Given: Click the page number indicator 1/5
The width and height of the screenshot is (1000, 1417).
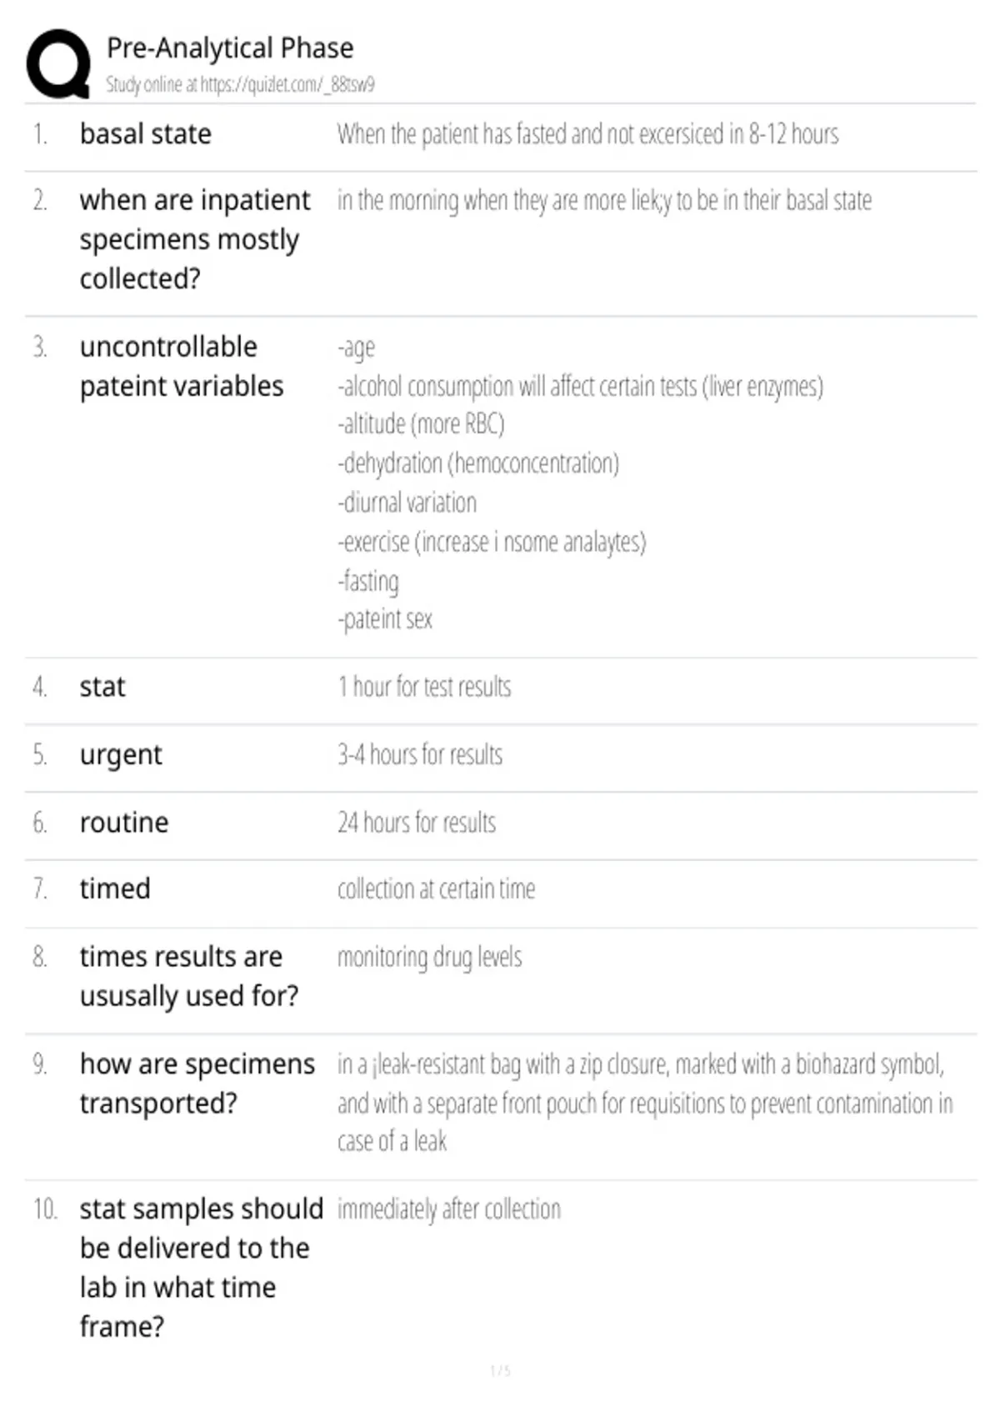Looking at the screenshot, I should tap(500, 1370).
